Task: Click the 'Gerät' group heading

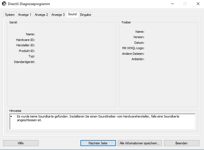Action: click(x=13, y=22)
